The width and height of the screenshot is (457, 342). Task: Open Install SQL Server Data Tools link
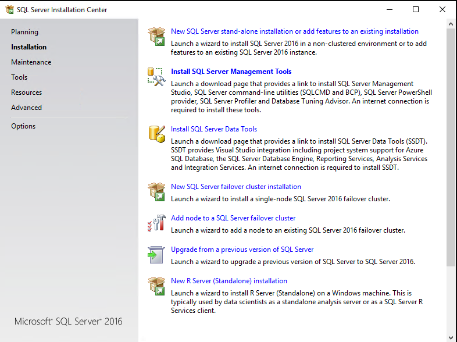pos(214,129)
